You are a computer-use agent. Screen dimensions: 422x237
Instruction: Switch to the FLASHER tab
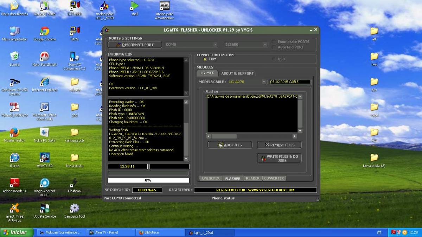click(233, 178)
